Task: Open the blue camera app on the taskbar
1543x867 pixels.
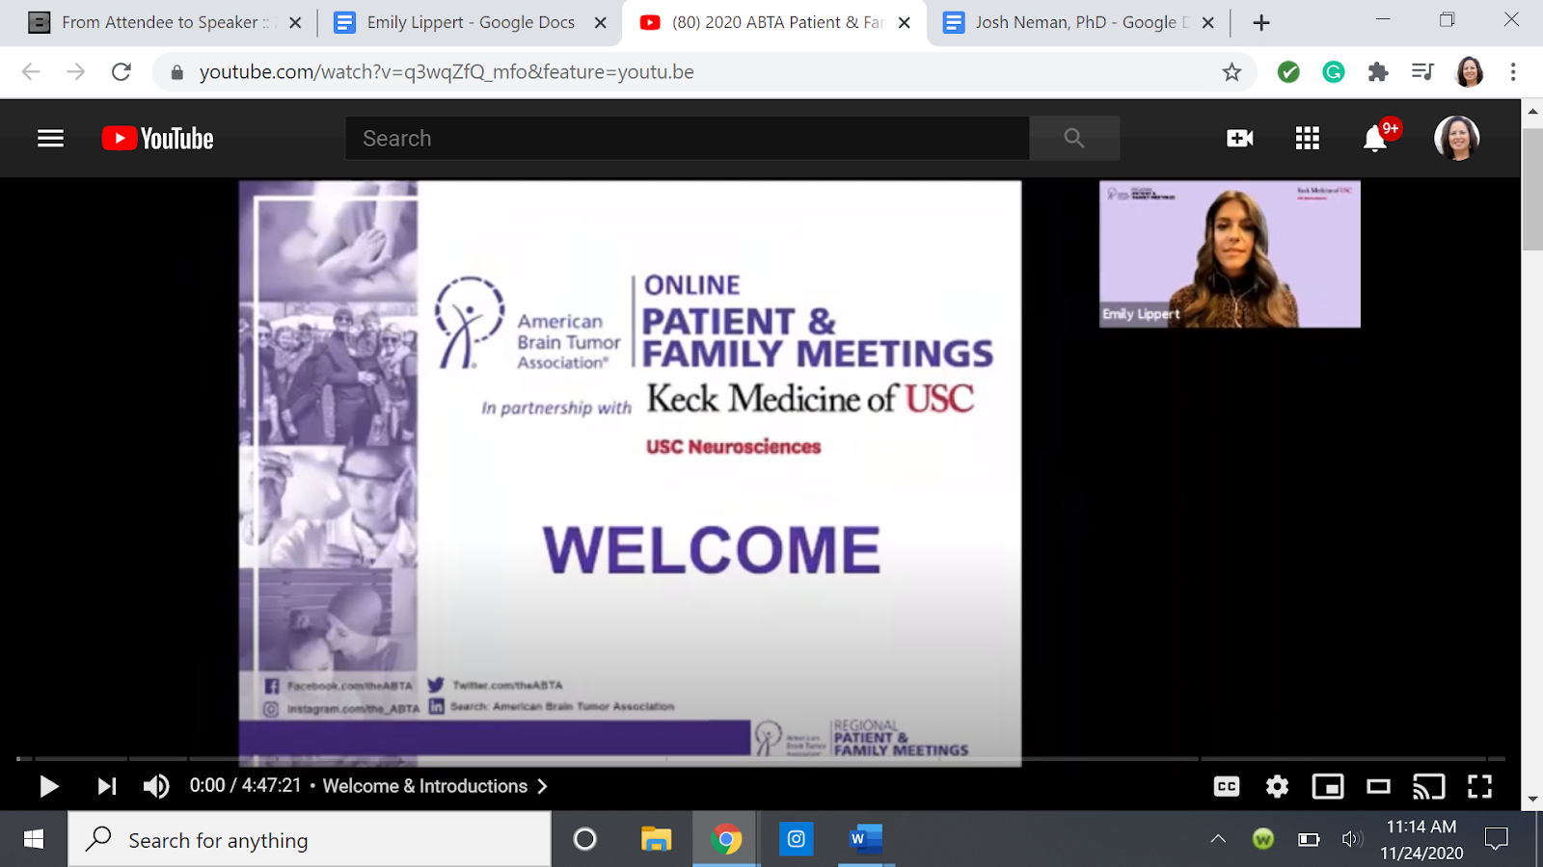Action: tap(797, 839)
